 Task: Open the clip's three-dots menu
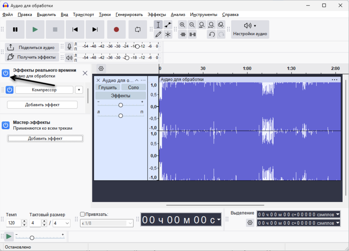[x=335, y=79]
